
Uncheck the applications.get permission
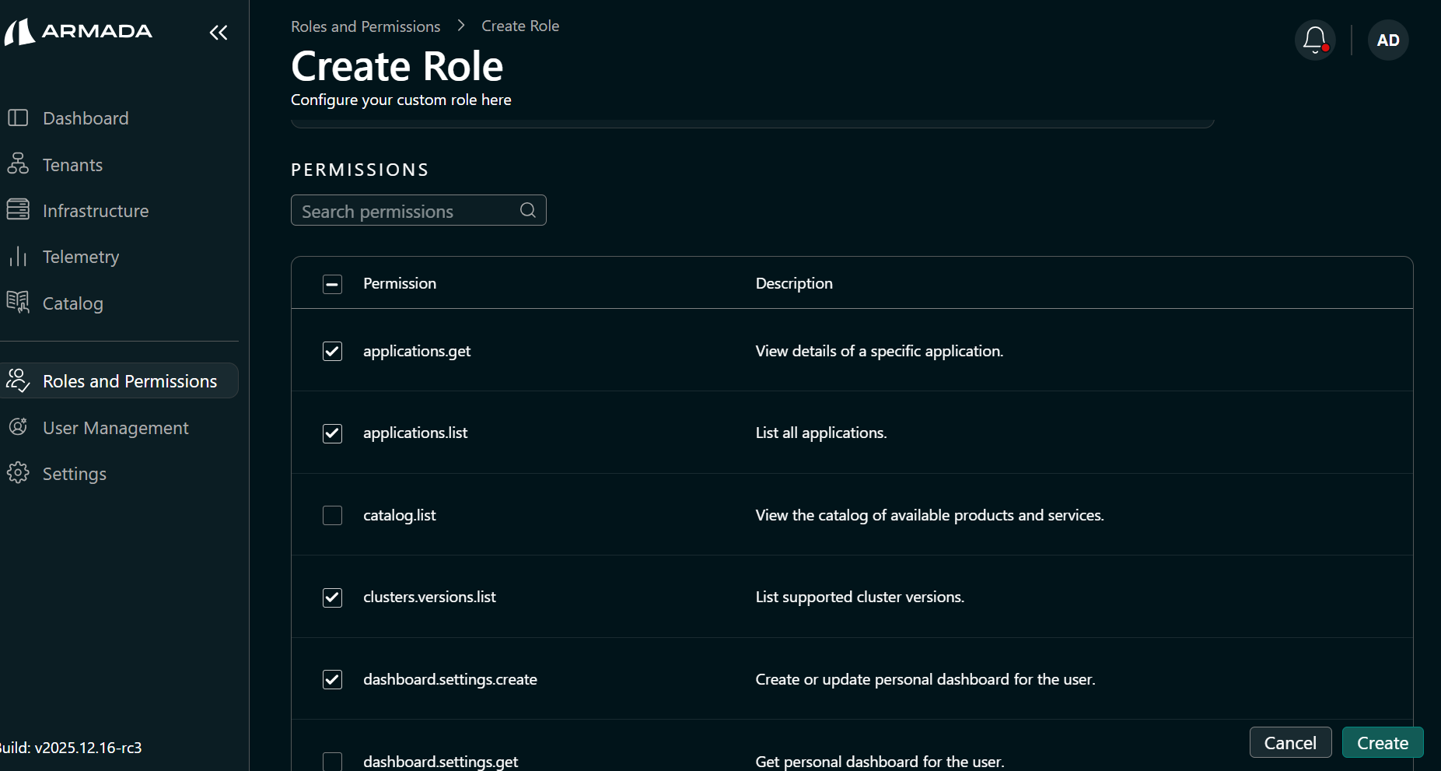pos(332,351)
